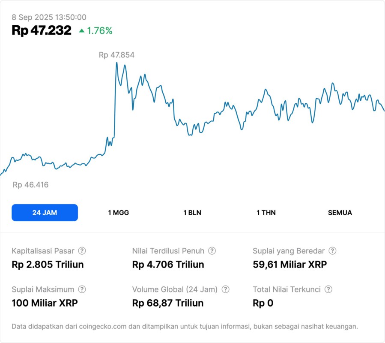
Task: Click the Total Nilai Terkunci help icon
Action: (328, 289)
